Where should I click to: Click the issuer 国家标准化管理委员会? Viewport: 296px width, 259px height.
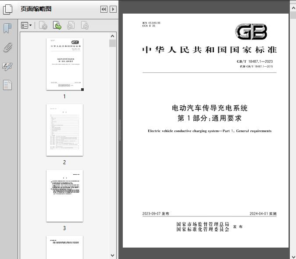[x=203, y=229]
